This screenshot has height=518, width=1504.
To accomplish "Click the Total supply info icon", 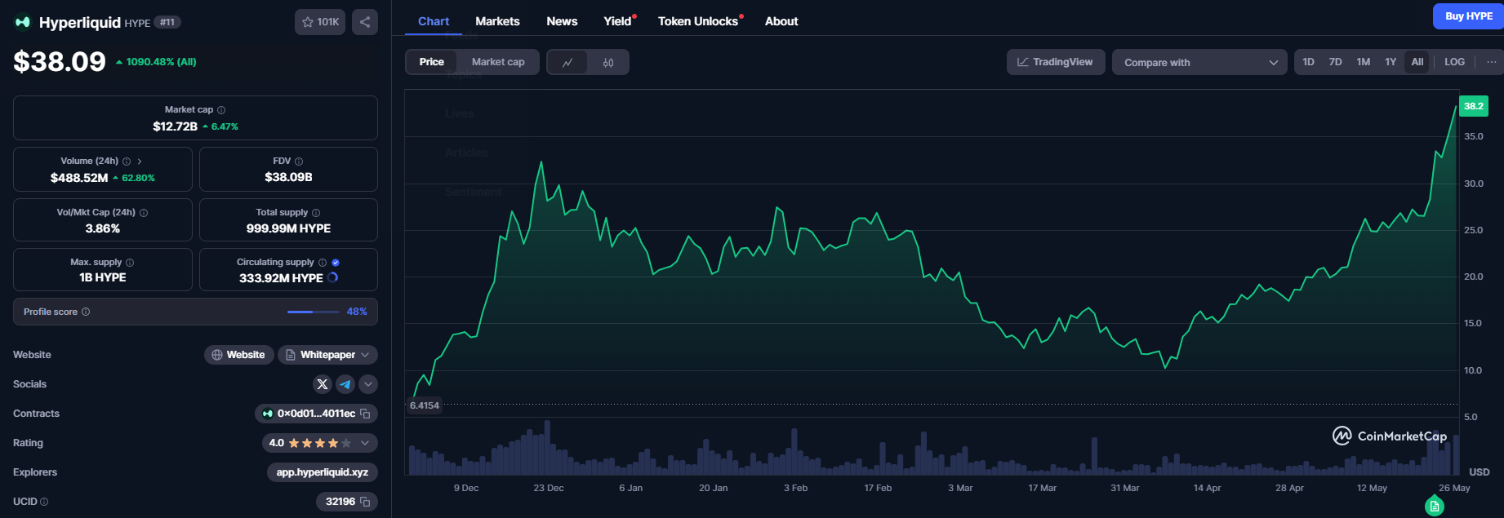I will coord(316,213).
